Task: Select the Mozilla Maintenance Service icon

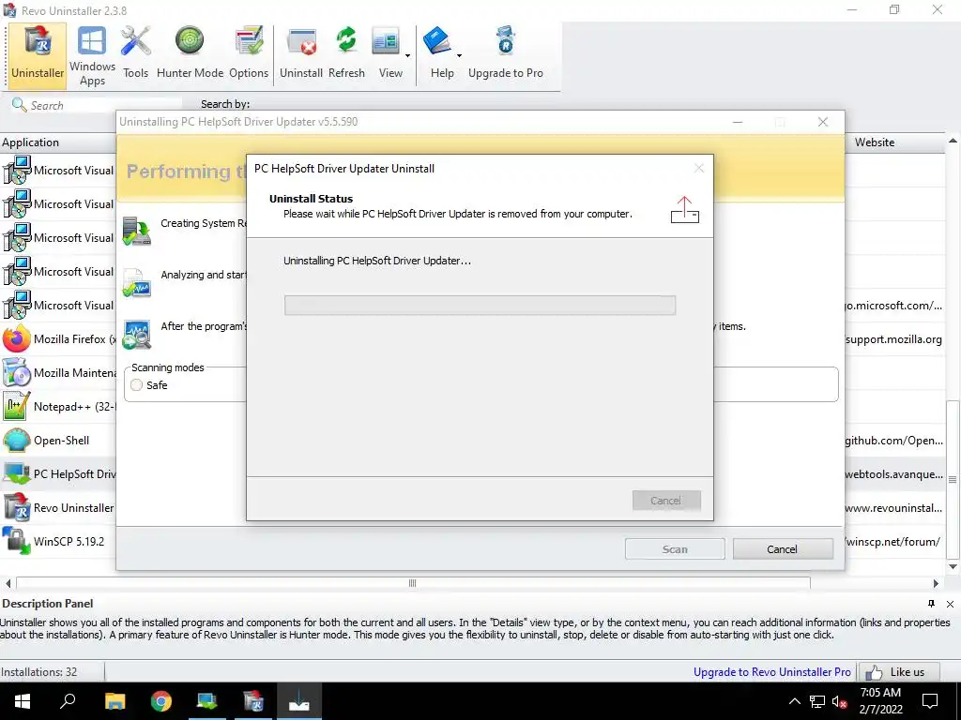Action: tap(16, 373)
